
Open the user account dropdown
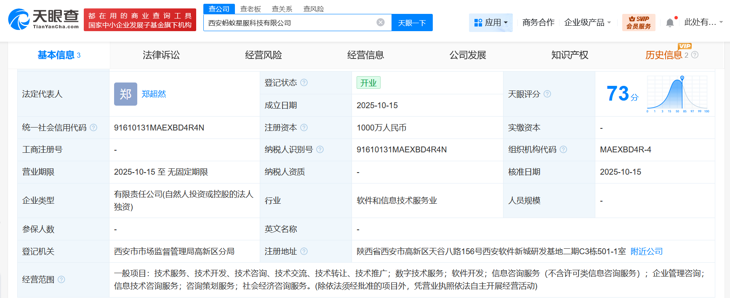tap(703, 22)
